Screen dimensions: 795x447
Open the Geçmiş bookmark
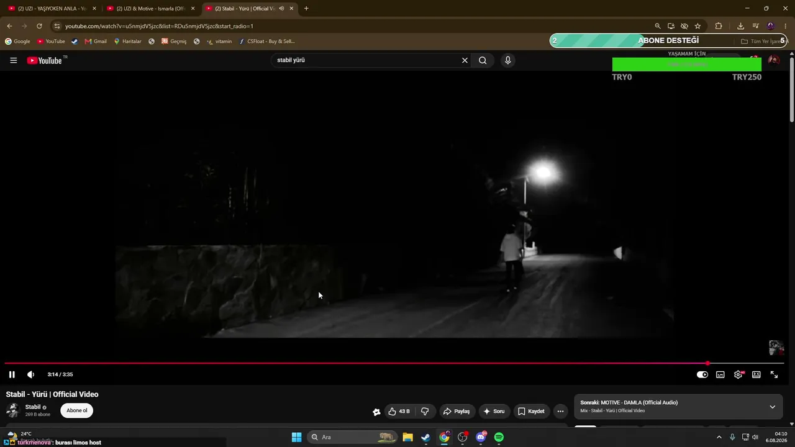tap(174, 42)
